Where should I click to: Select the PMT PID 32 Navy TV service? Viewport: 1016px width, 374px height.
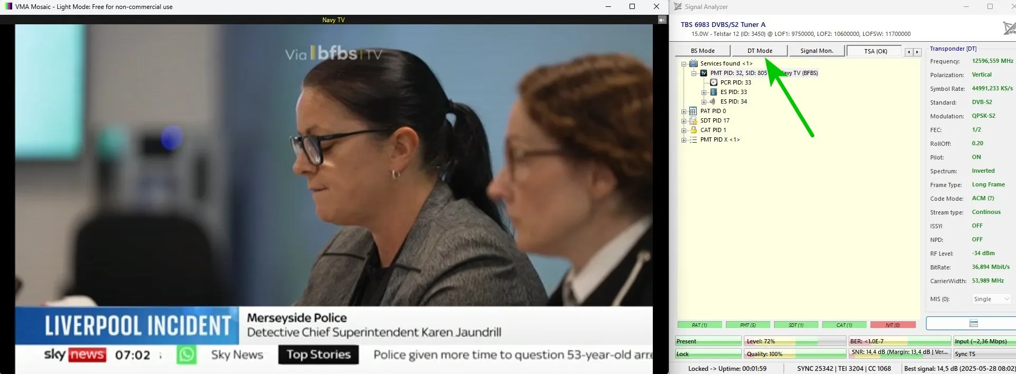pyautogui.click(x=764, y=73)
